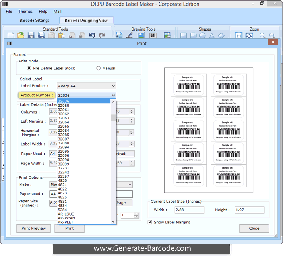Select the Picture drawing tool icon
283x256 pixels.
coord(141,35)
